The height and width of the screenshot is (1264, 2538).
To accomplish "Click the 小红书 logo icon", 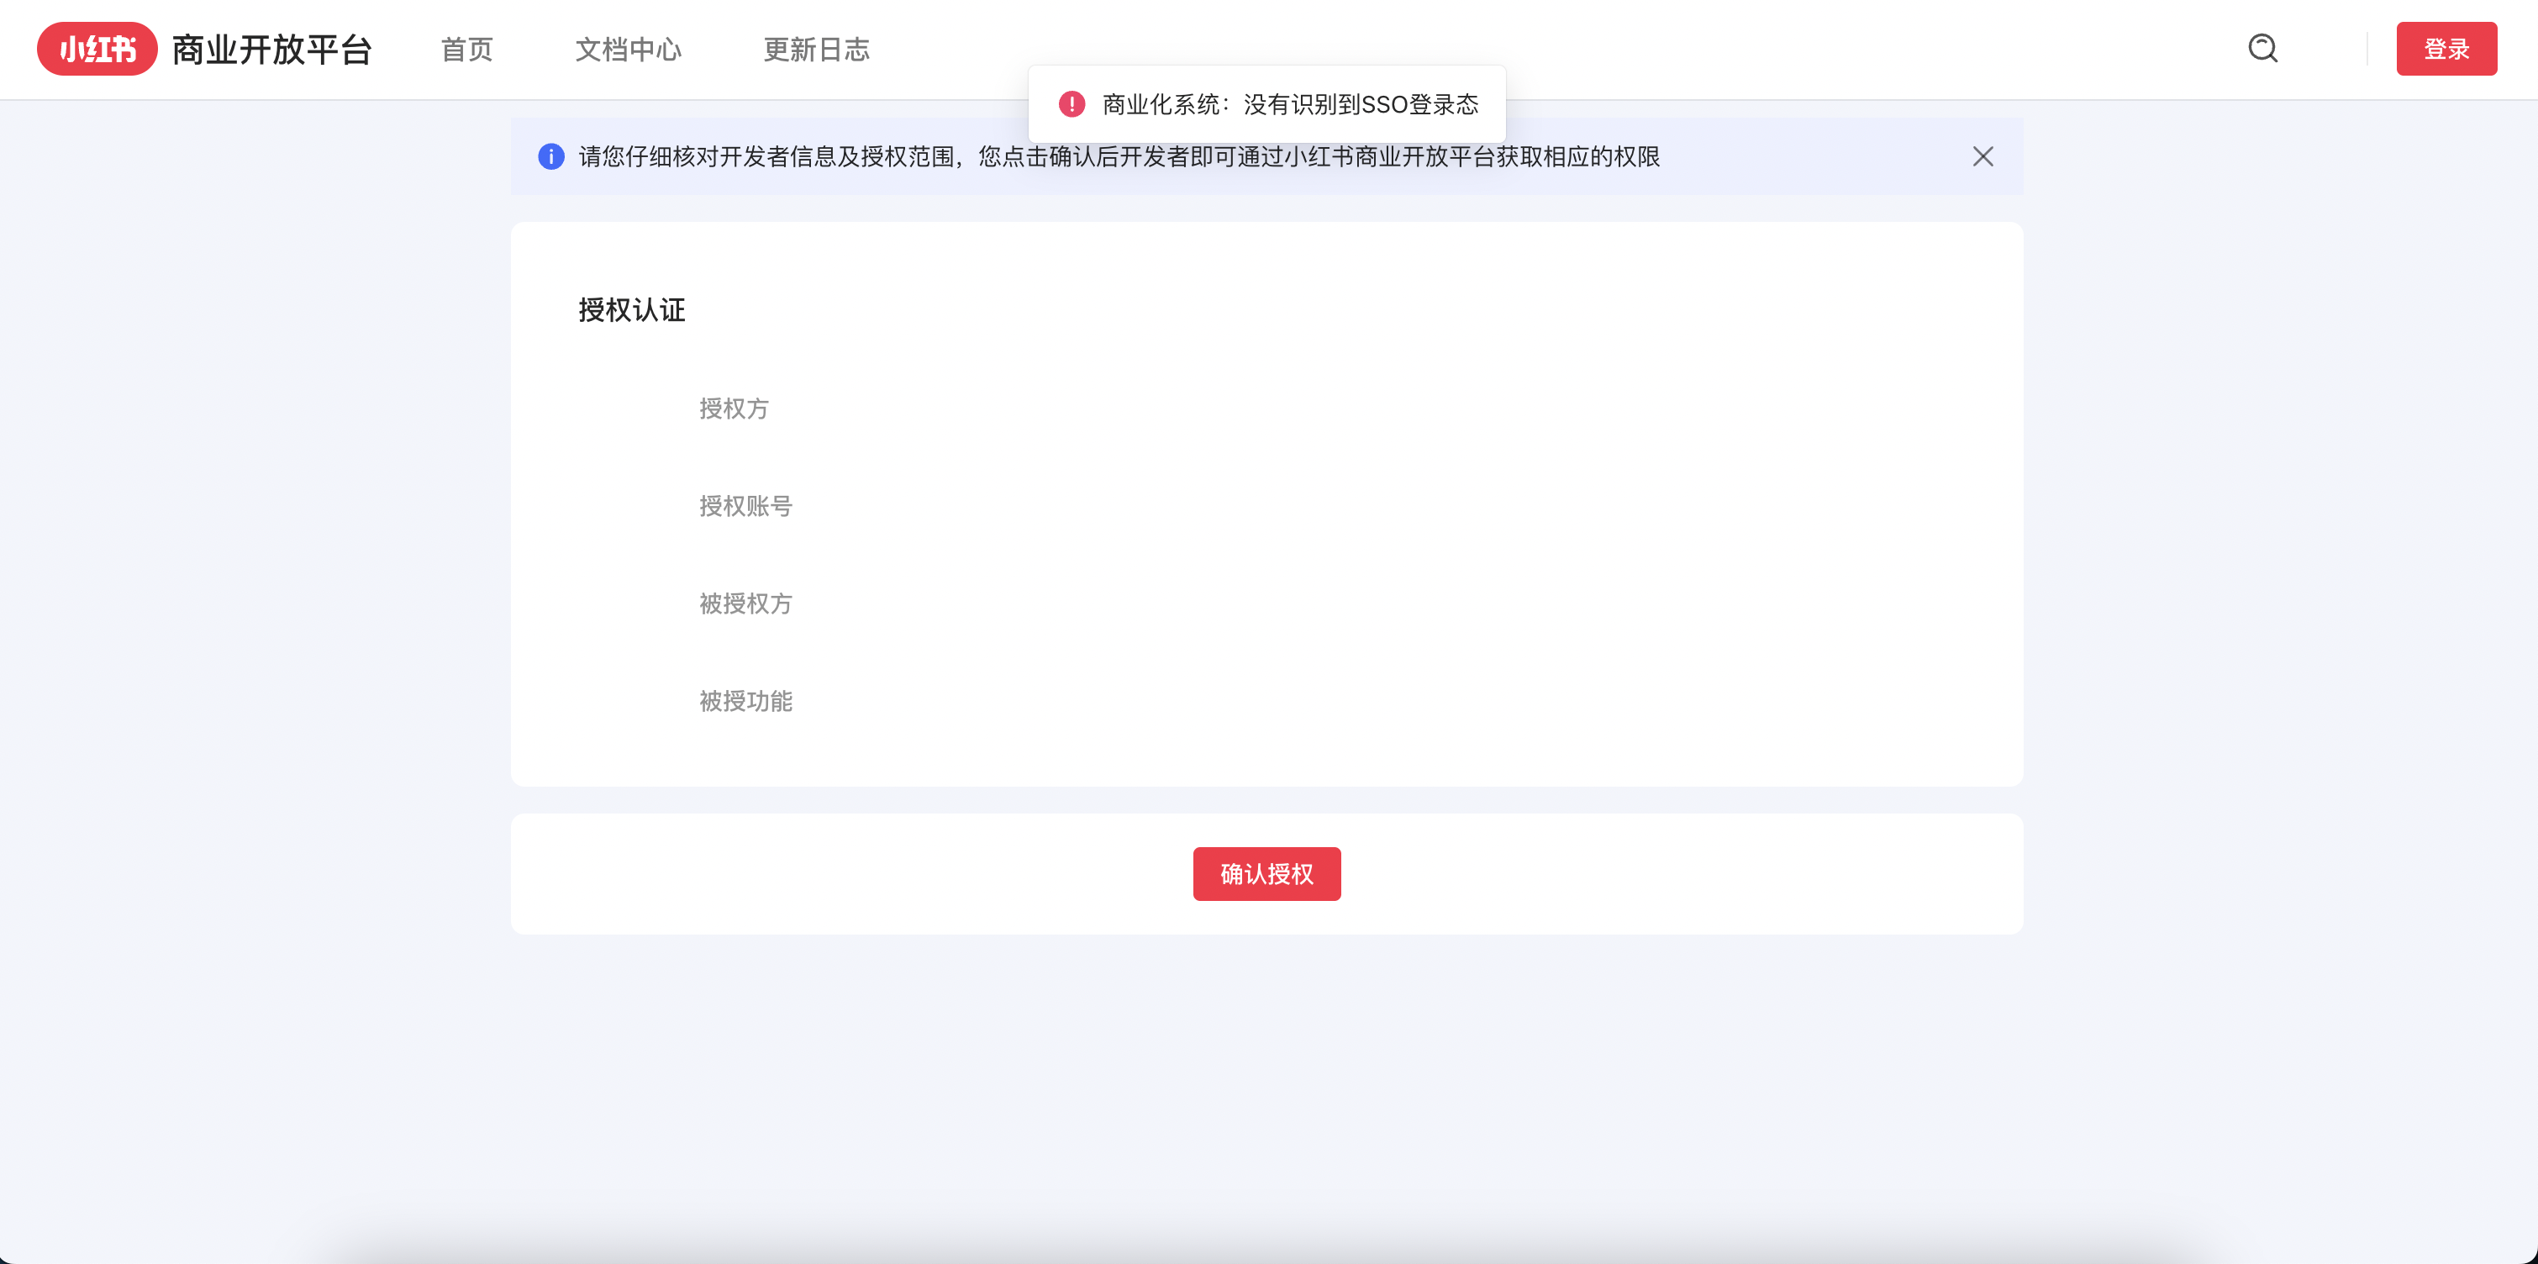I will (x=97, y=50).
